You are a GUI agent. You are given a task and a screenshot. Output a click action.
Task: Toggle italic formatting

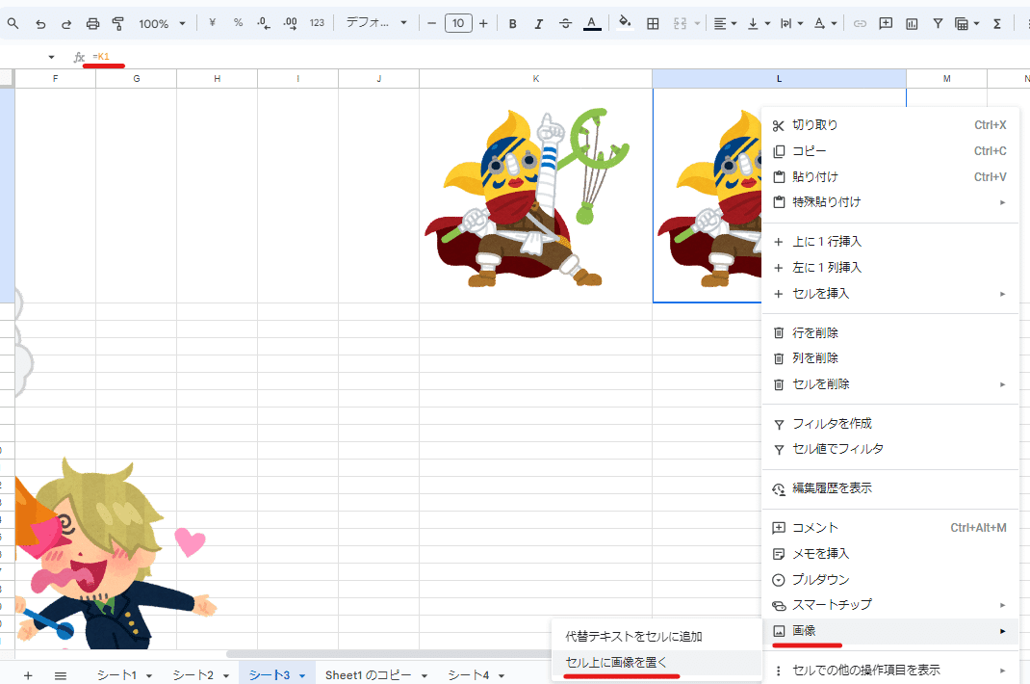click(x=539, y=24)
